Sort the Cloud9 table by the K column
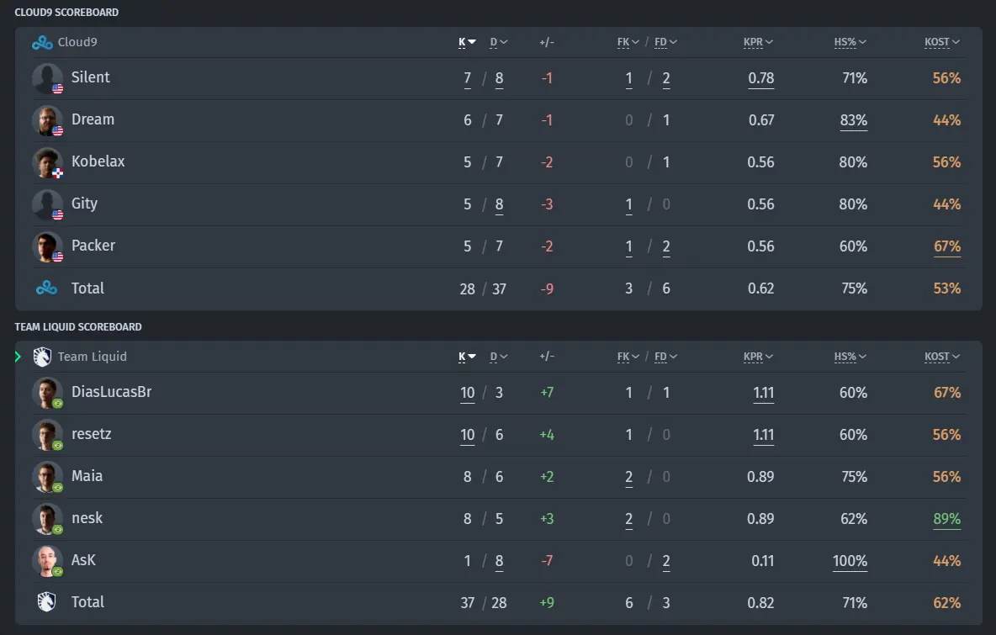 click(x=467, y=43)
